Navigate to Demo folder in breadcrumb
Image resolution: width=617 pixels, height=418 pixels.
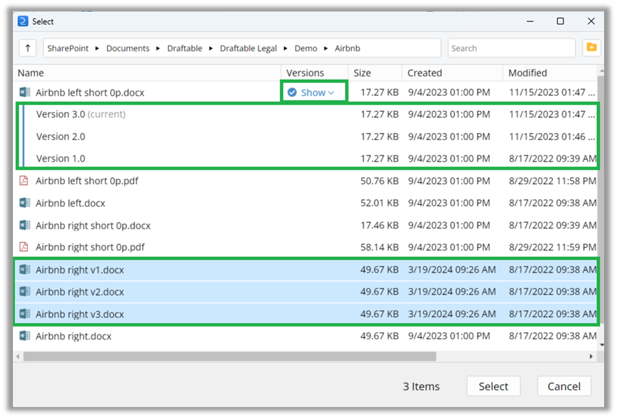click(306, 48)
